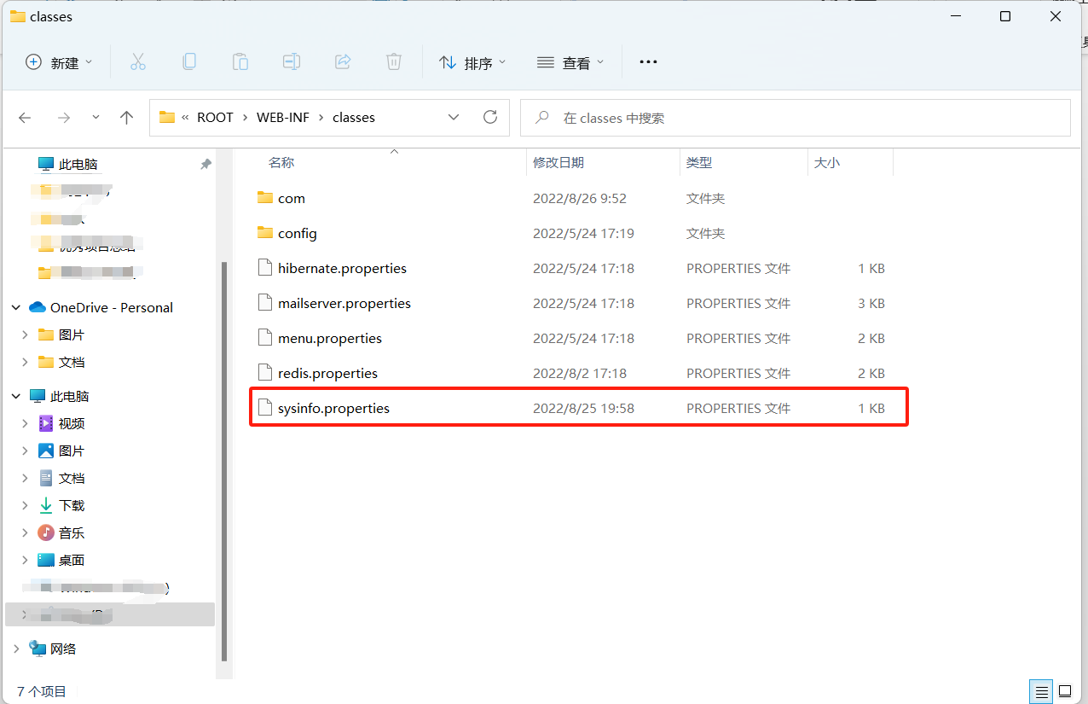This screenshot has width=1088, height=704.
Task: Switch to details view layout
Action: 1040,691
